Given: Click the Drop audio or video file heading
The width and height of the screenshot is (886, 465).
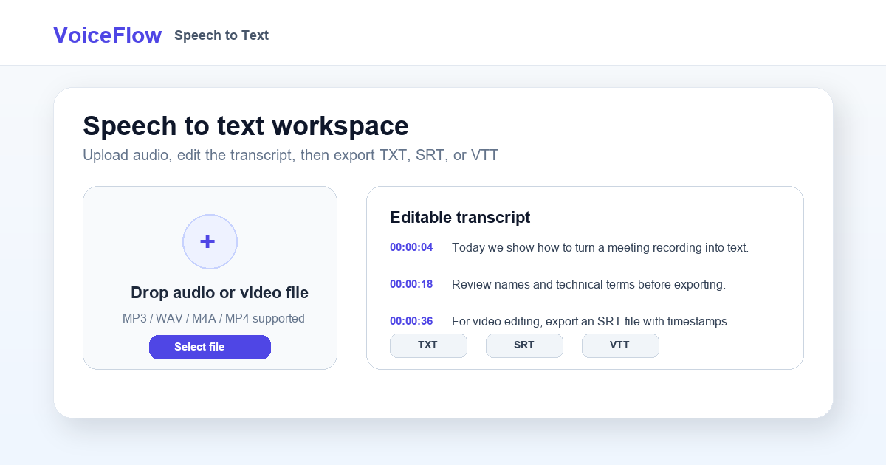Looking at the screenshot, I should pos(219,293).
